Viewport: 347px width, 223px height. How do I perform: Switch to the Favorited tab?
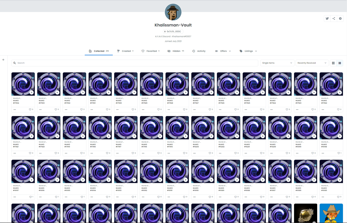pyautogui.click(x=150, y=51)
